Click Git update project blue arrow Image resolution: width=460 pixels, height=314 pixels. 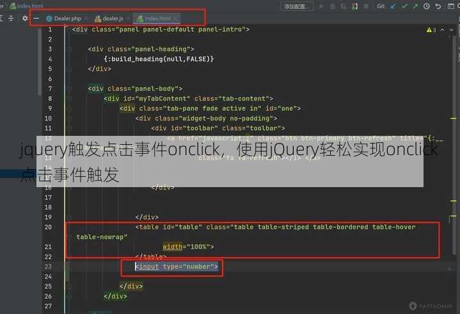tap(393, 6)
